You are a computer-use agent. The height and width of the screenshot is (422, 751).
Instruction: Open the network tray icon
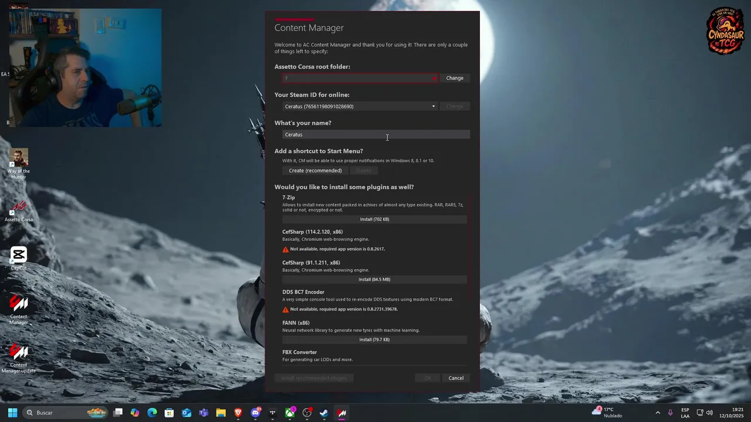coord(700,413)
